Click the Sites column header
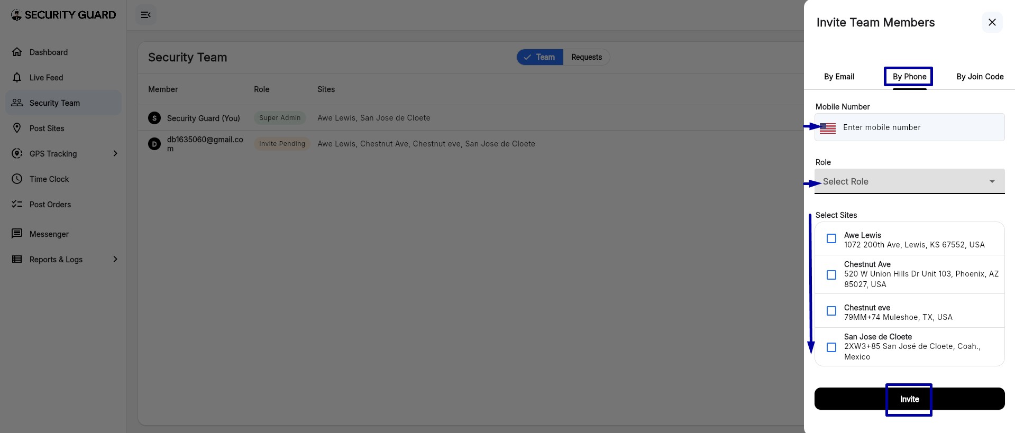 [326, 89]
